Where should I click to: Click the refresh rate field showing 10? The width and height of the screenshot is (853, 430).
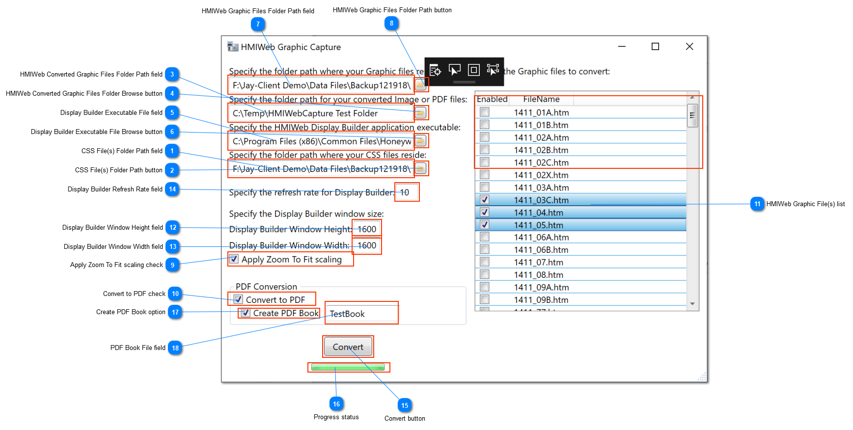coord(407,192)
